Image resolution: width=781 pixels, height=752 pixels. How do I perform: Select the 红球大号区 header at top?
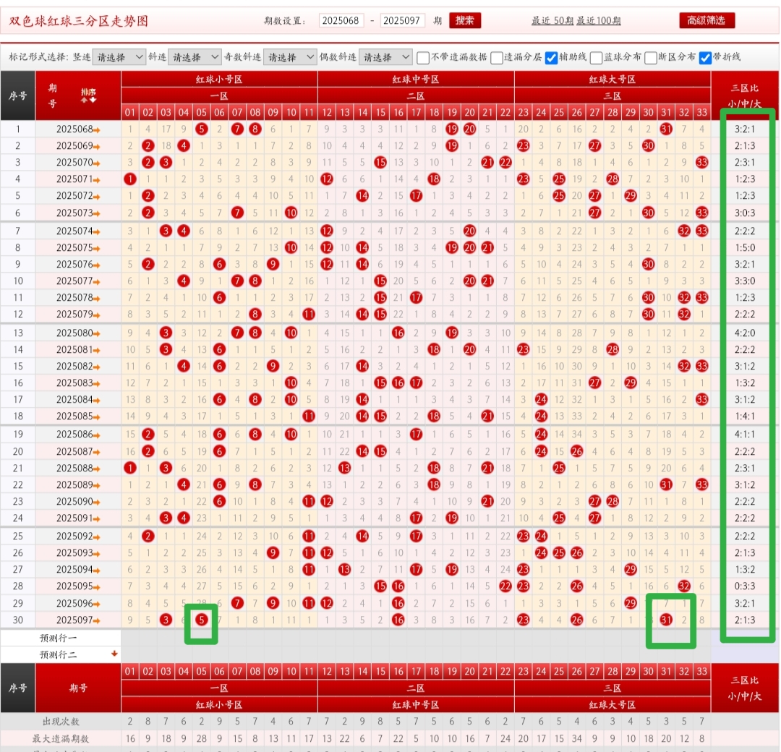pyautogui.click(x=612, y=80)
